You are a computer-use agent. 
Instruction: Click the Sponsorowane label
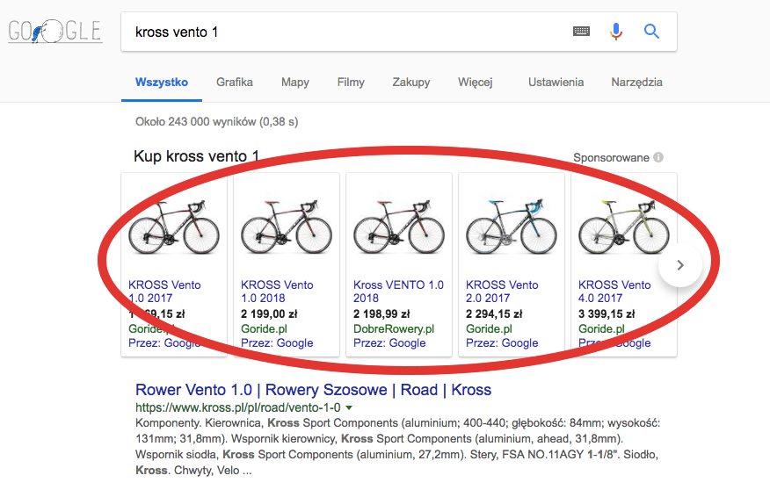611,157
